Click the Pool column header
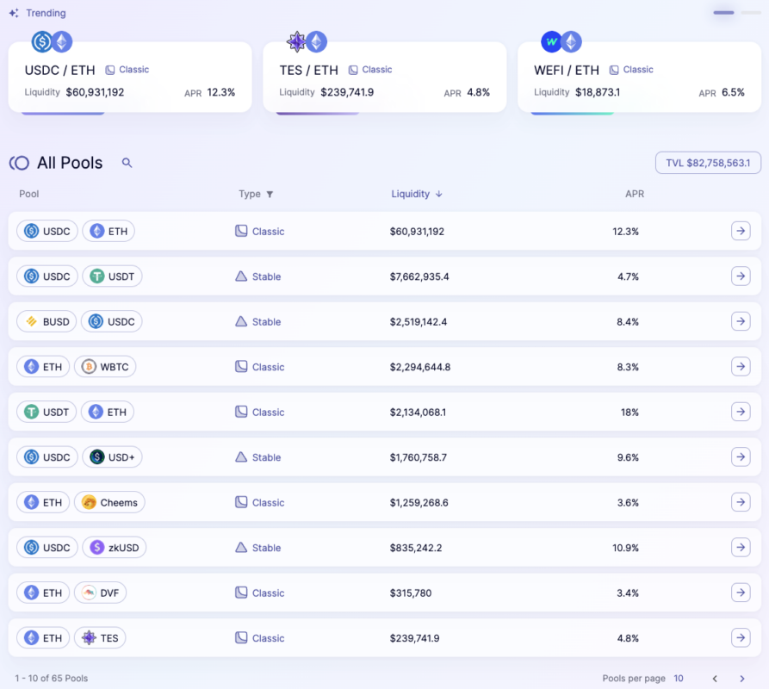This screenshot has width=769, height=689. click(29, 194)
